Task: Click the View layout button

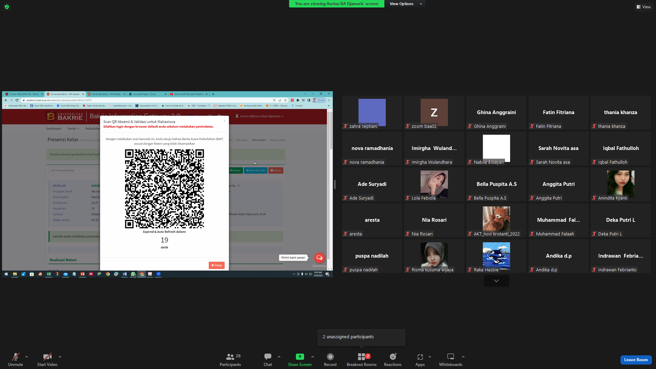Action: (644, 7)
